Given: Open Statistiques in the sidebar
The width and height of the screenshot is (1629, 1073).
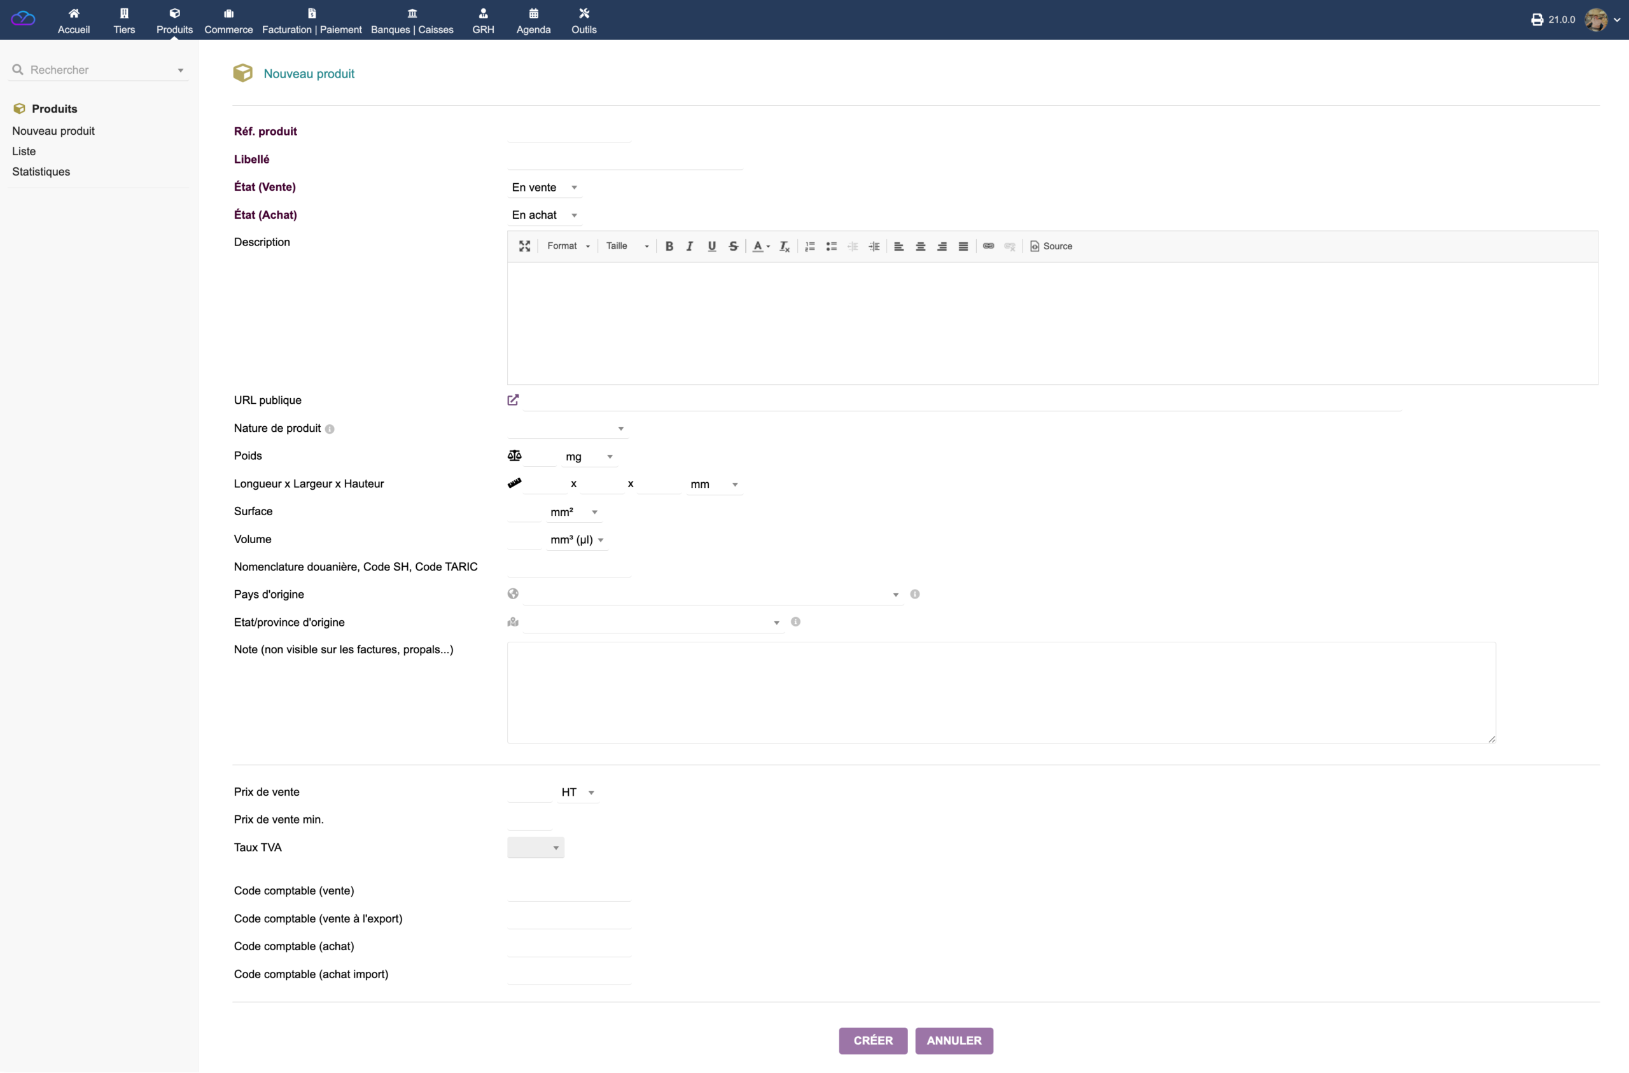Looking at the screenshot, I should click(x=41, y=172).
